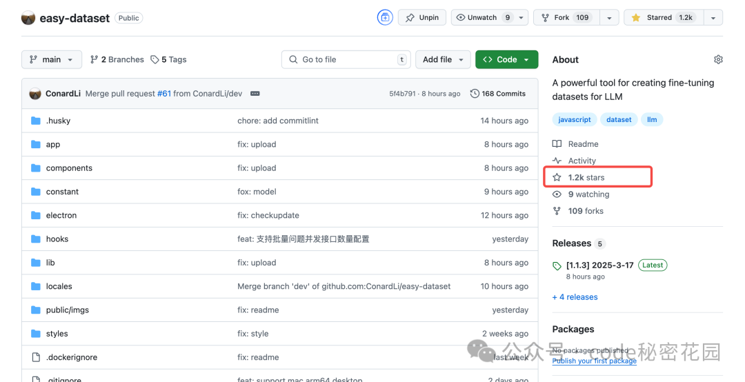Open the Add file dropdown
Screen dimensions: 745x382
(443, 59)
